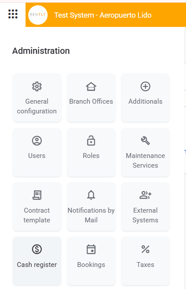This screenshot has height=289, width=186.
Task: Open the Users profile icon
Action: pos(37,141)
